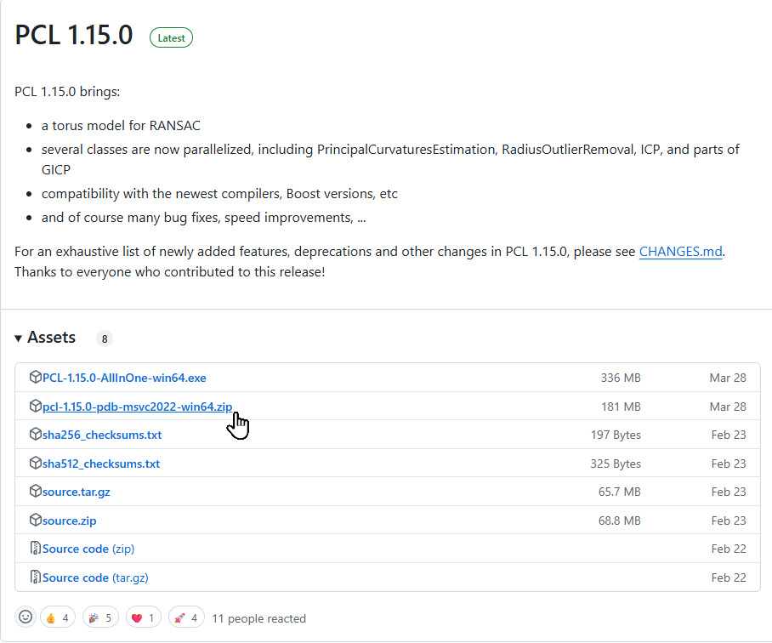Viewport: 772px width, 643px height.
Task: Download the sha256_checksums.txt file
Action: coord(103,435)
